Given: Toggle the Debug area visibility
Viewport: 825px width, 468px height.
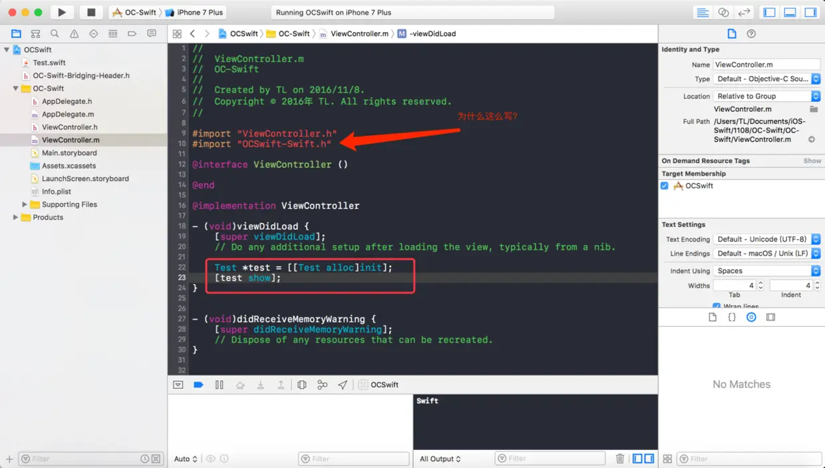Looking at the screenshot, I should (x=790, y=13).
